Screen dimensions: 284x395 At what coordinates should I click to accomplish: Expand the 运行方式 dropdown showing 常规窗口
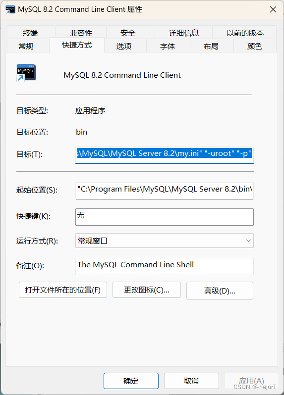pyautogui.click(x=165, y=241)
